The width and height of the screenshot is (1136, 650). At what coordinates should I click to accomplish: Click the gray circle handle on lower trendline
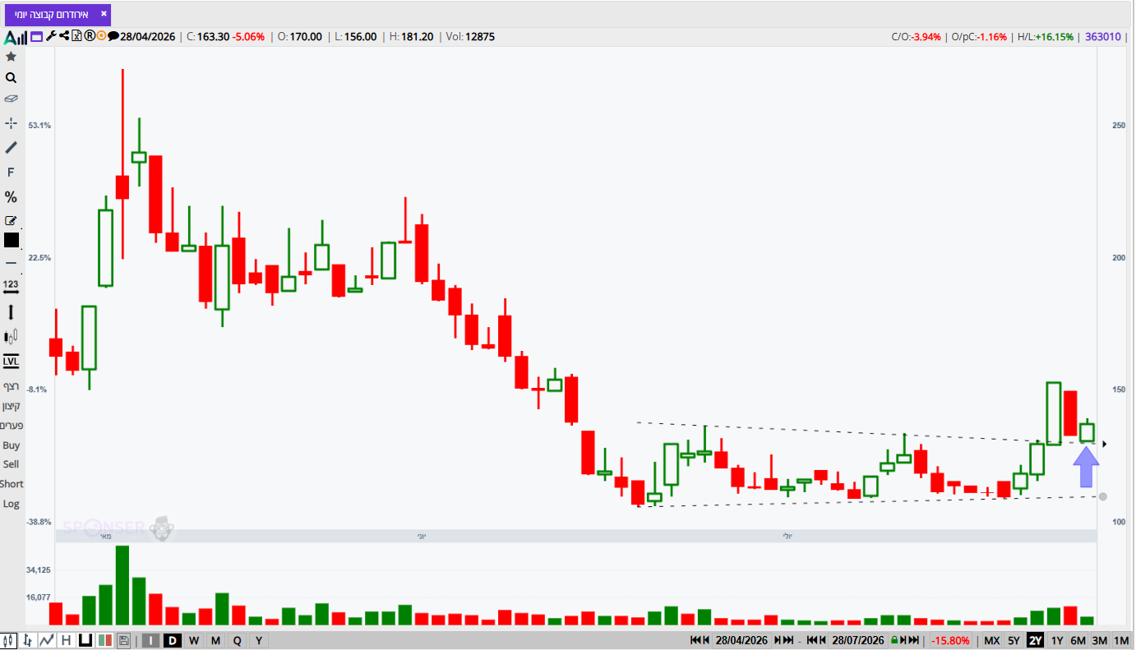pos(1103,496)
